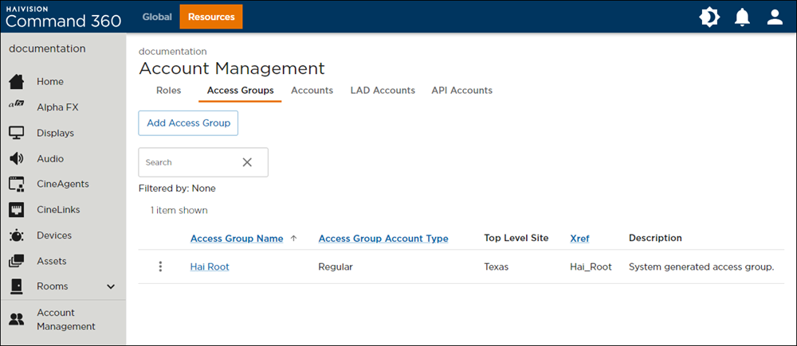Open the user profile menu
The height and width of the screenshot is (346, 797).
click(775, 17)
